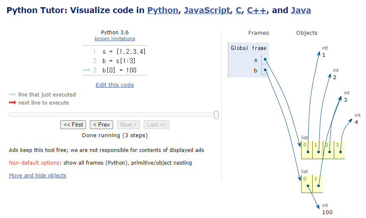Click the int object with value 1
Screen dimensions: 366x218
click(324, 52)
